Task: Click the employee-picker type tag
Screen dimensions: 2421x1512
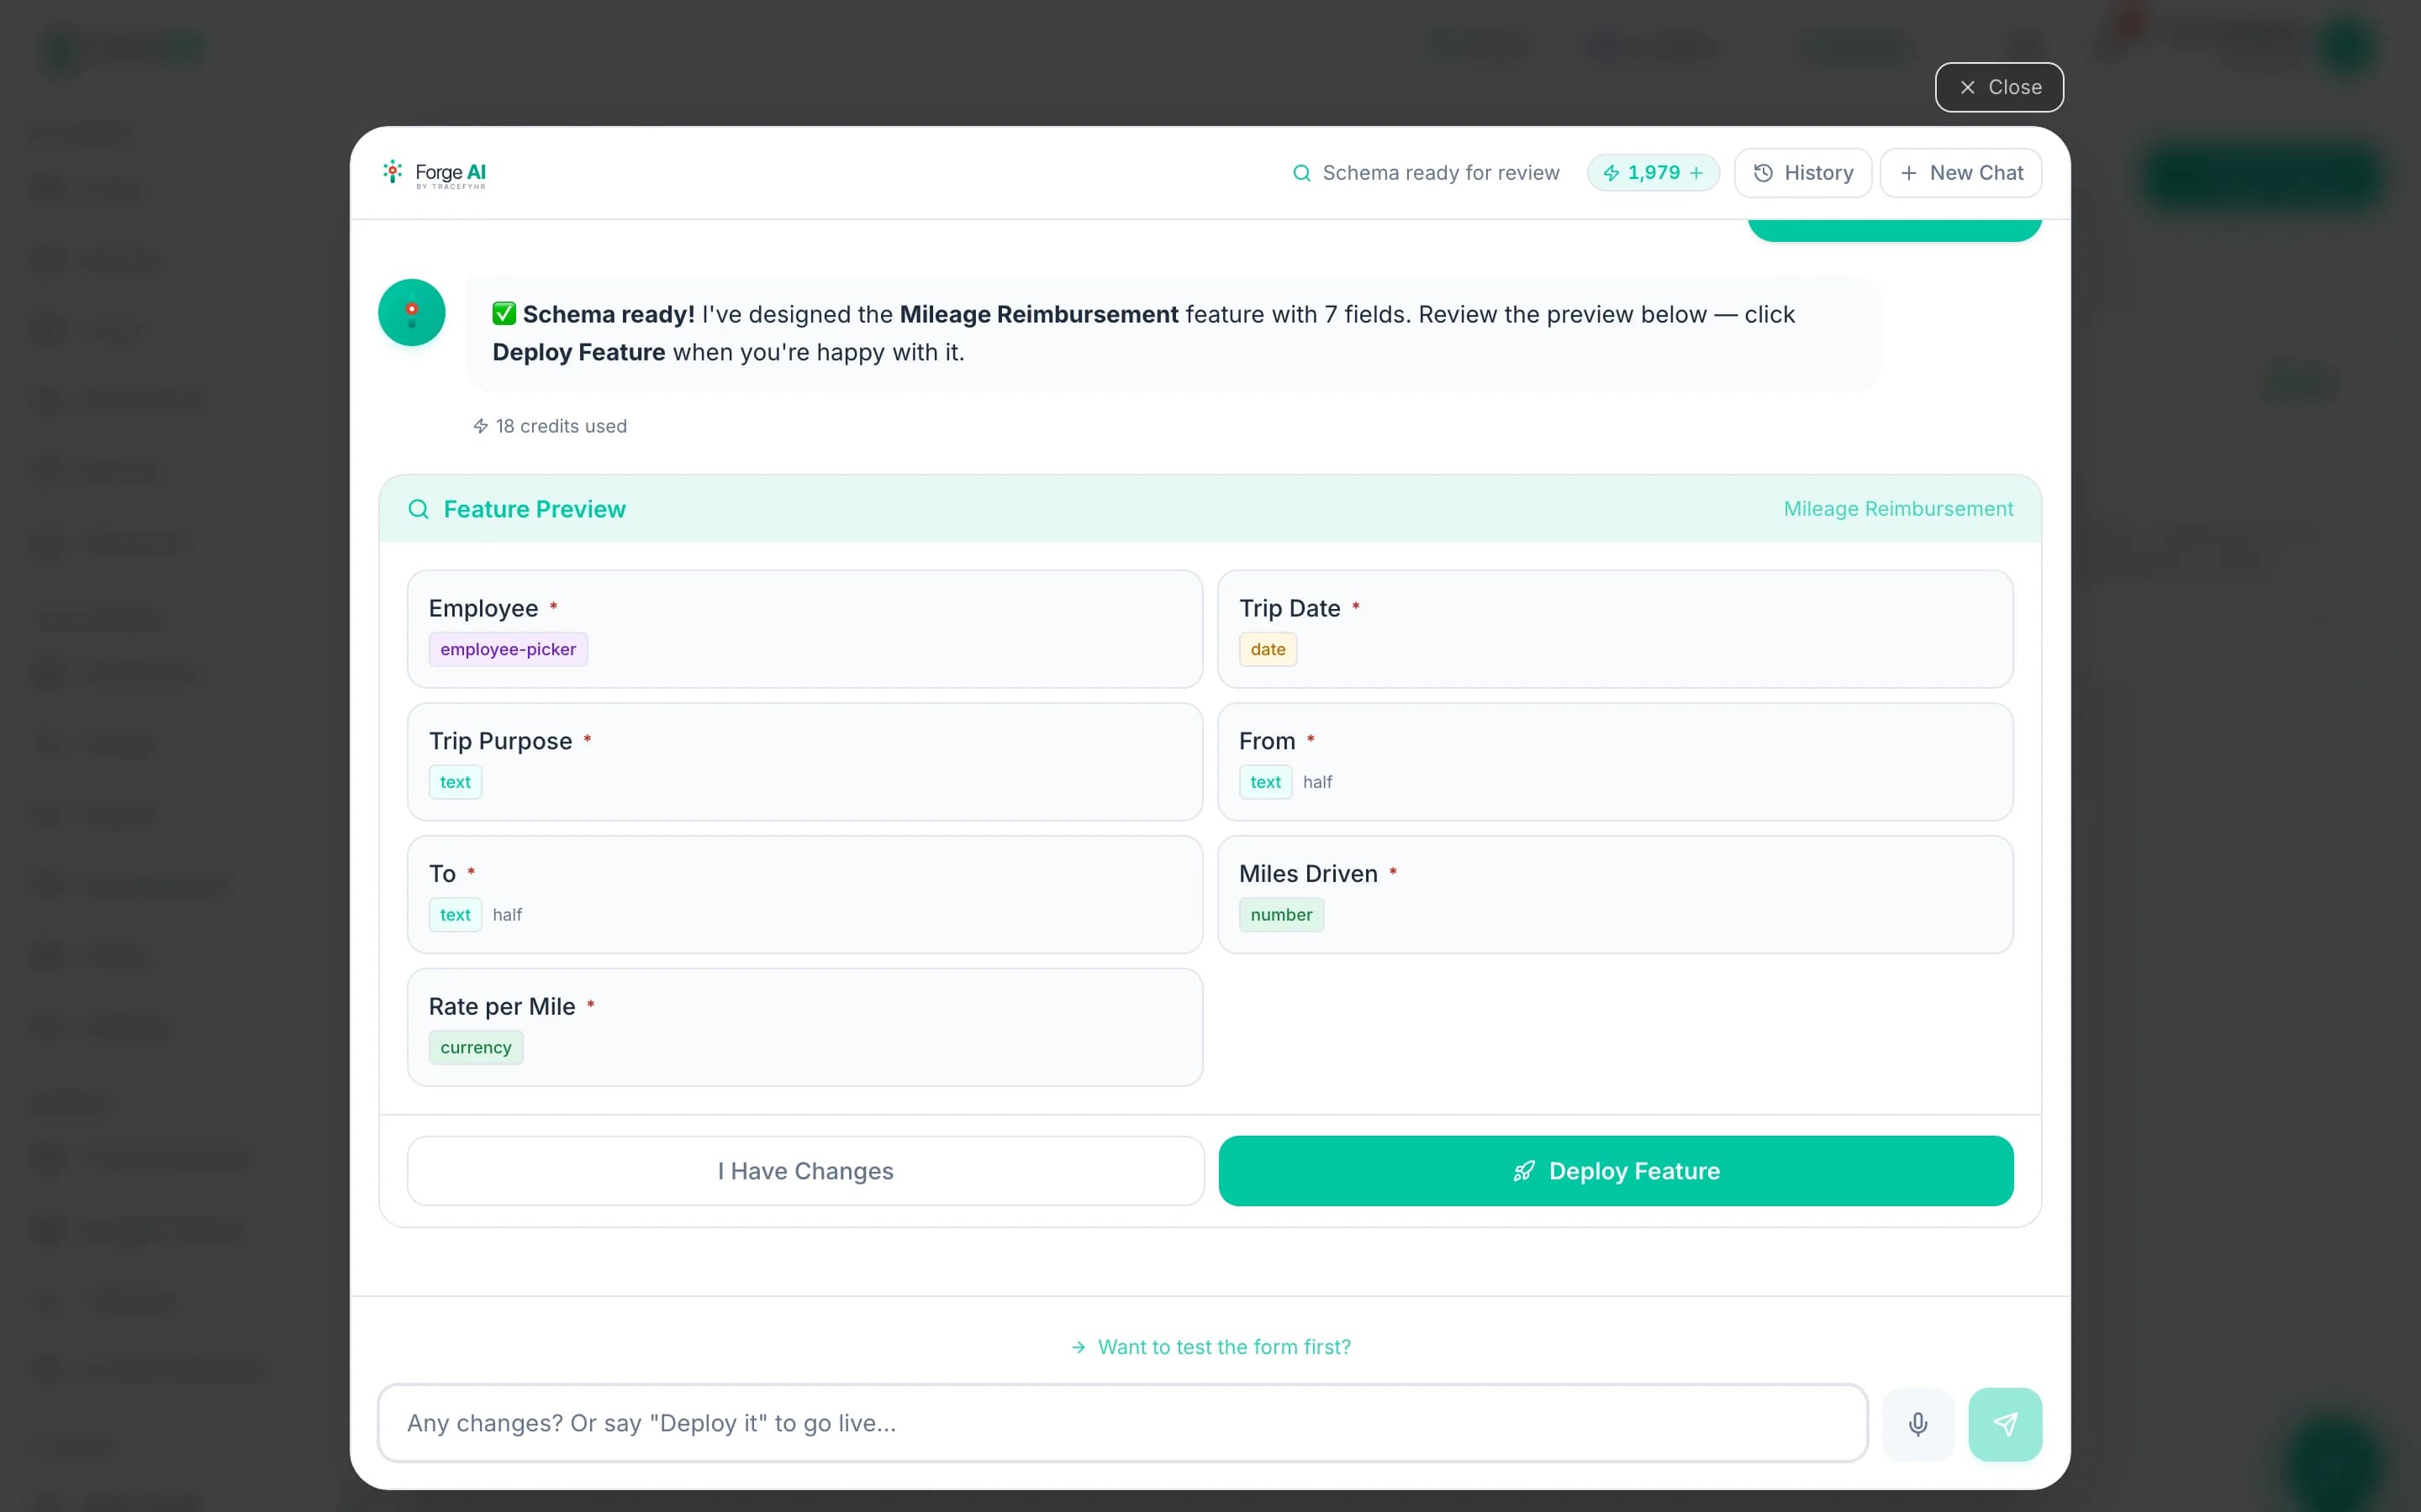Action: coord(509,650)
